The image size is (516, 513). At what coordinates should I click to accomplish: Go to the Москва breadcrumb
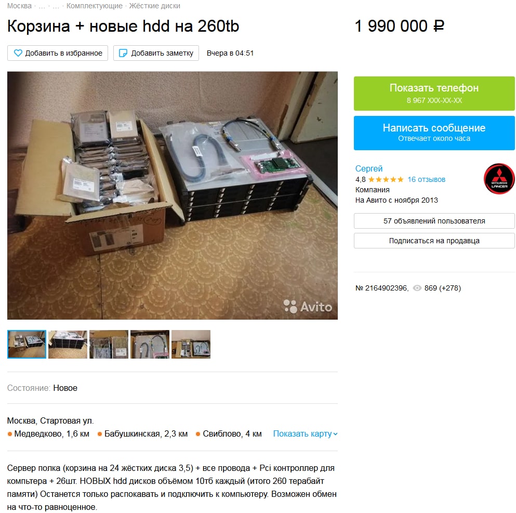[19, 6]
